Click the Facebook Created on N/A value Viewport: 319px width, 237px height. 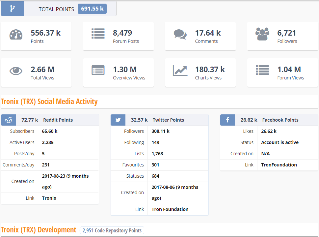[265, 154]
